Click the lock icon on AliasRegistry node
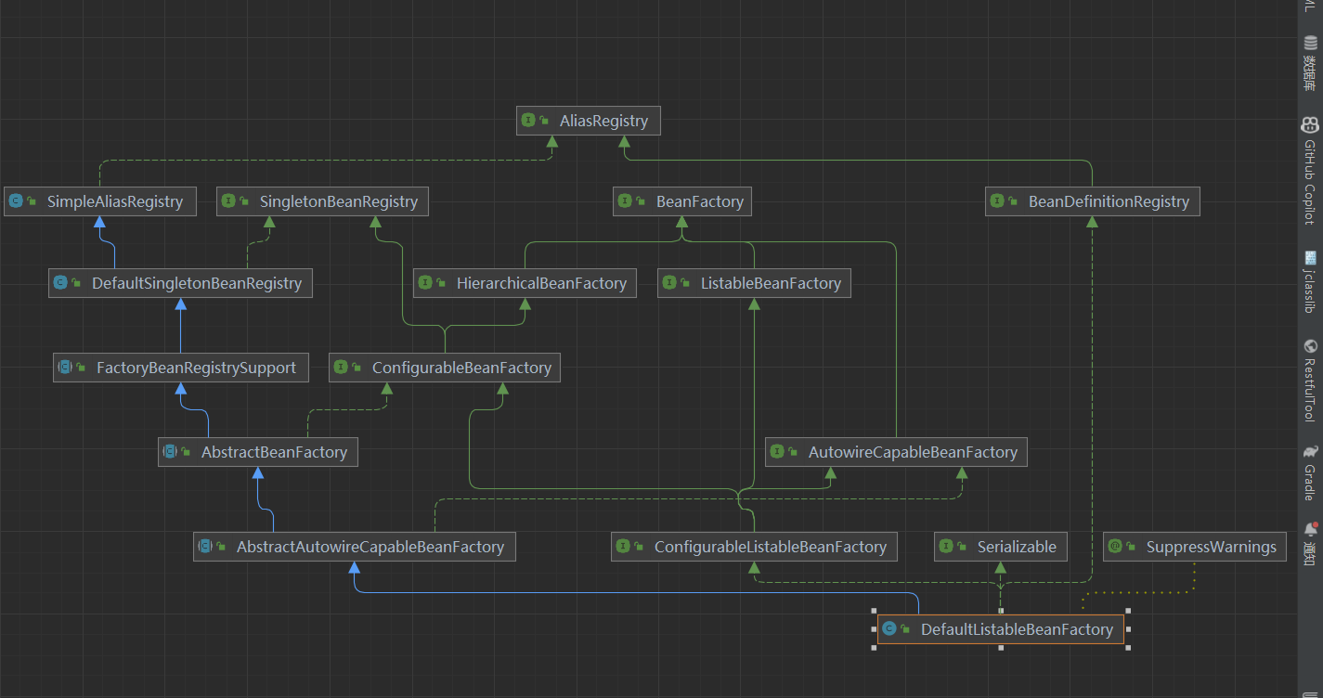Screen dimensions: 1323x698 point(544,122)
